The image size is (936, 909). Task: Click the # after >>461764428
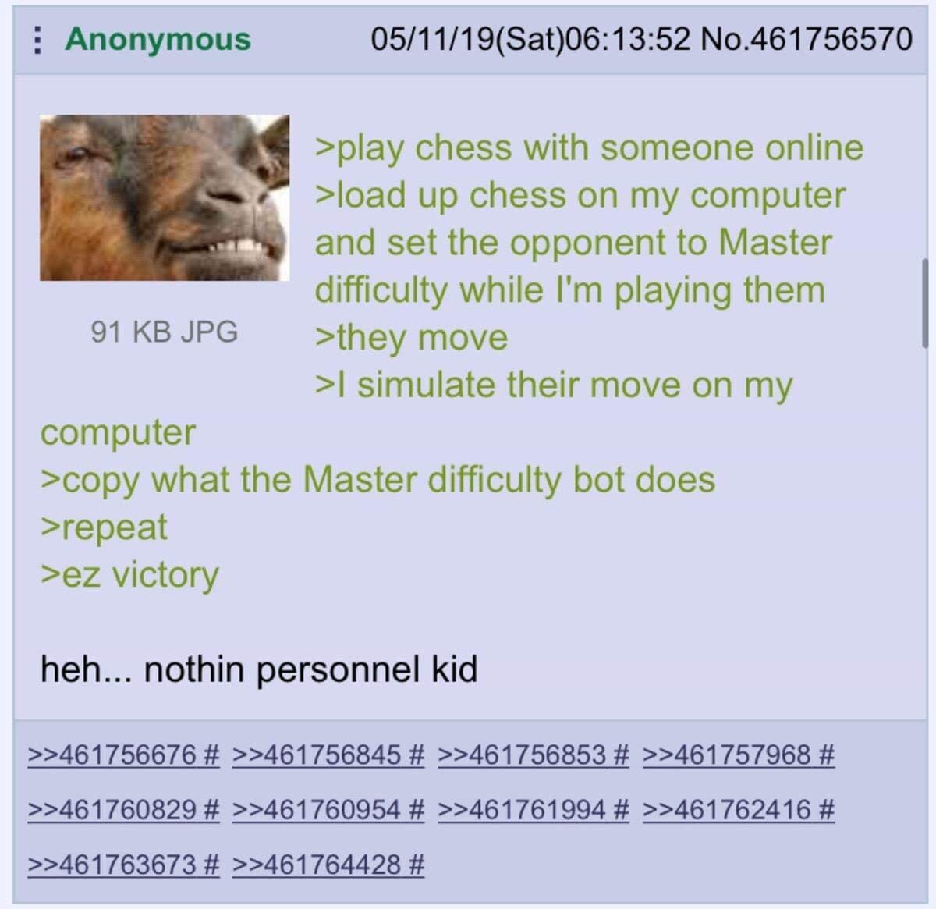tap(417, 865)
